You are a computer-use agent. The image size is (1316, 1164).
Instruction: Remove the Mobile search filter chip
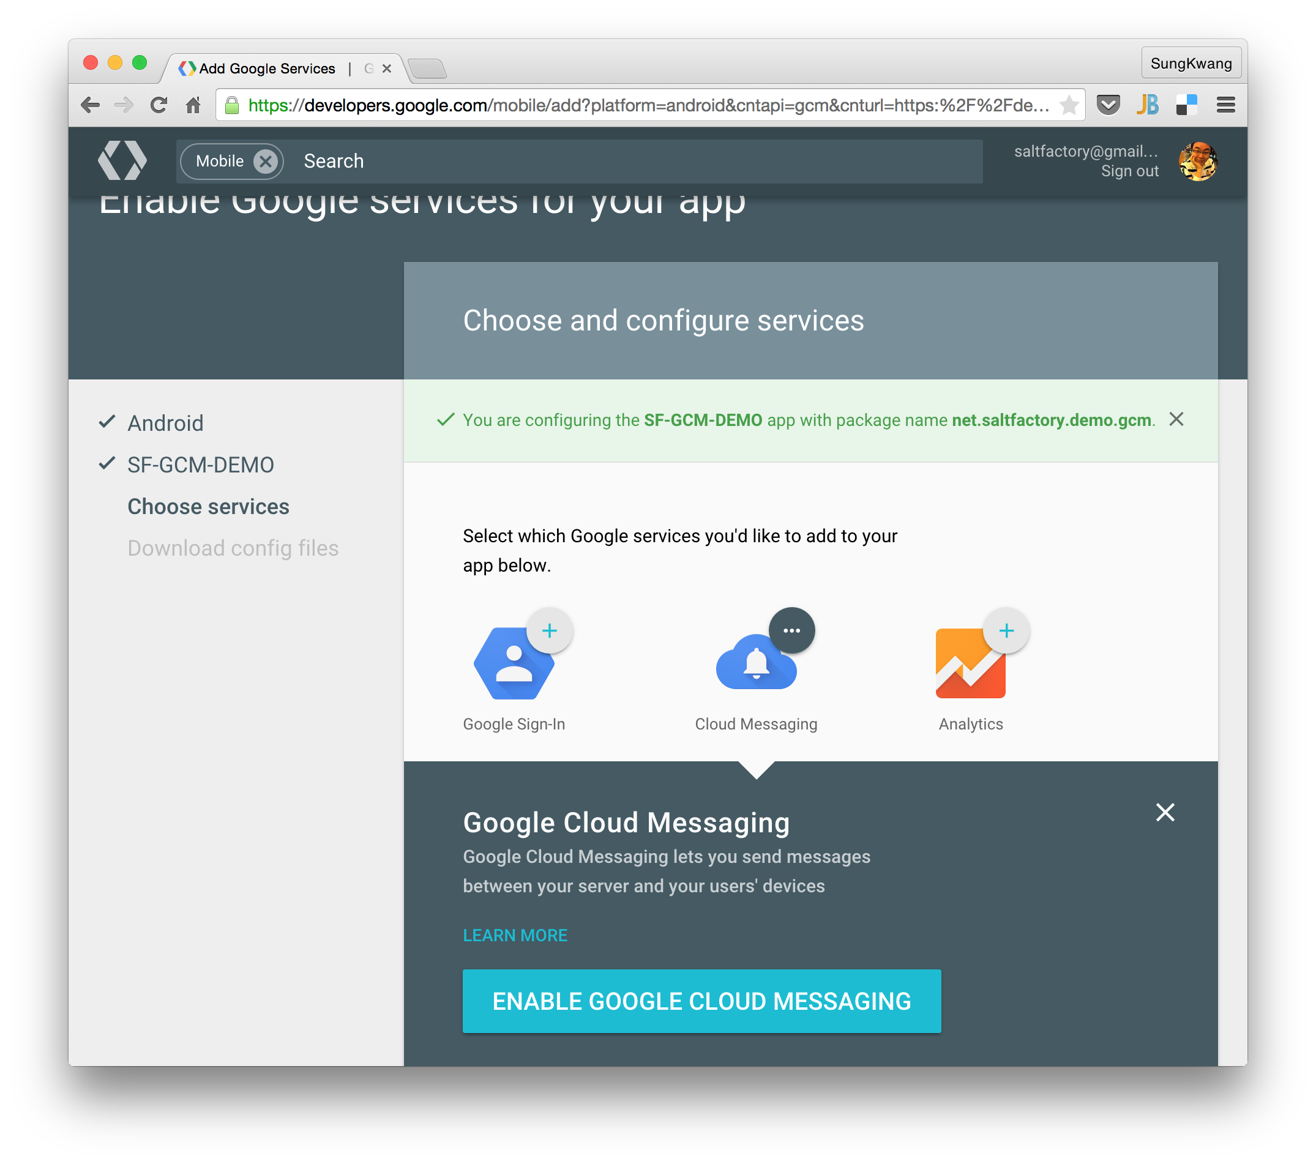[265, 161]
